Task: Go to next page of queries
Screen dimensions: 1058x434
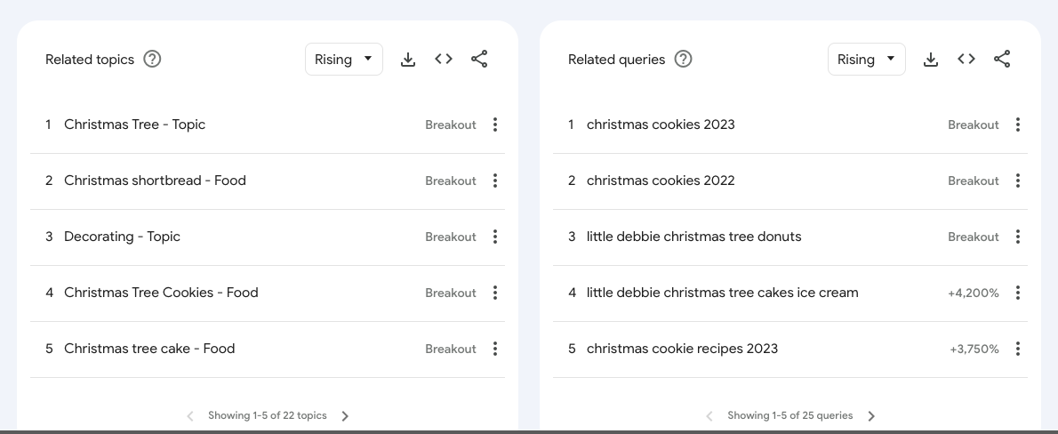Action: 871,416
